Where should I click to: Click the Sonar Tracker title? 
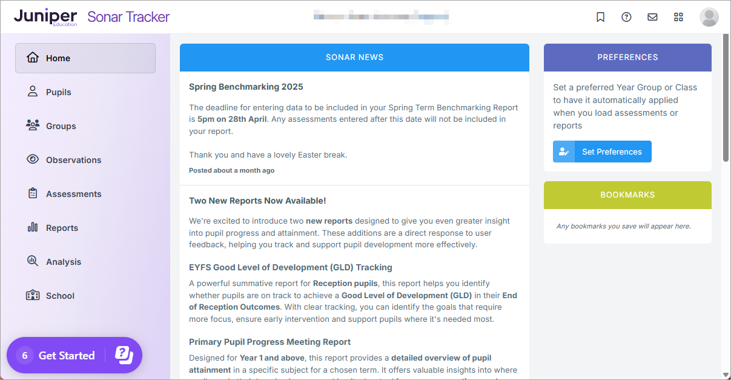[x=128, y=17]
